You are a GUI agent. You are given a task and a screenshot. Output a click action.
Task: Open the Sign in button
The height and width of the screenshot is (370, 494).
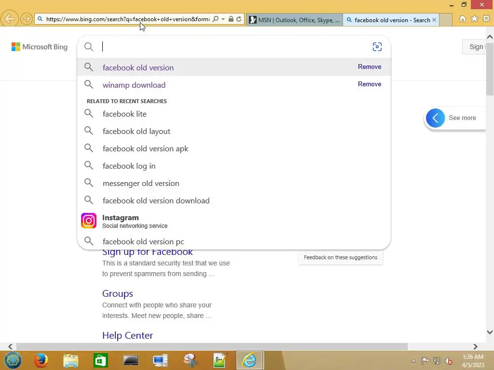[x=475, y=47]
